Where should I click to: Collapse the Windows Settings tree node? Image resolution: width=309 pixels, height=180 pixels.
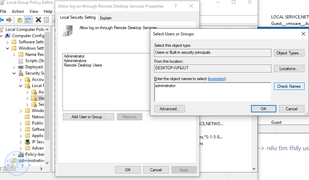8,48
